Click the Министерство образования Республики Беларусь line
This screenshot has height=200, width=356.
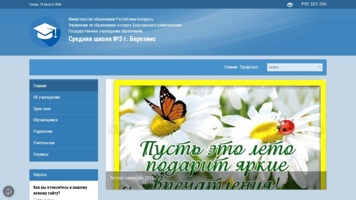pos(111,19)
